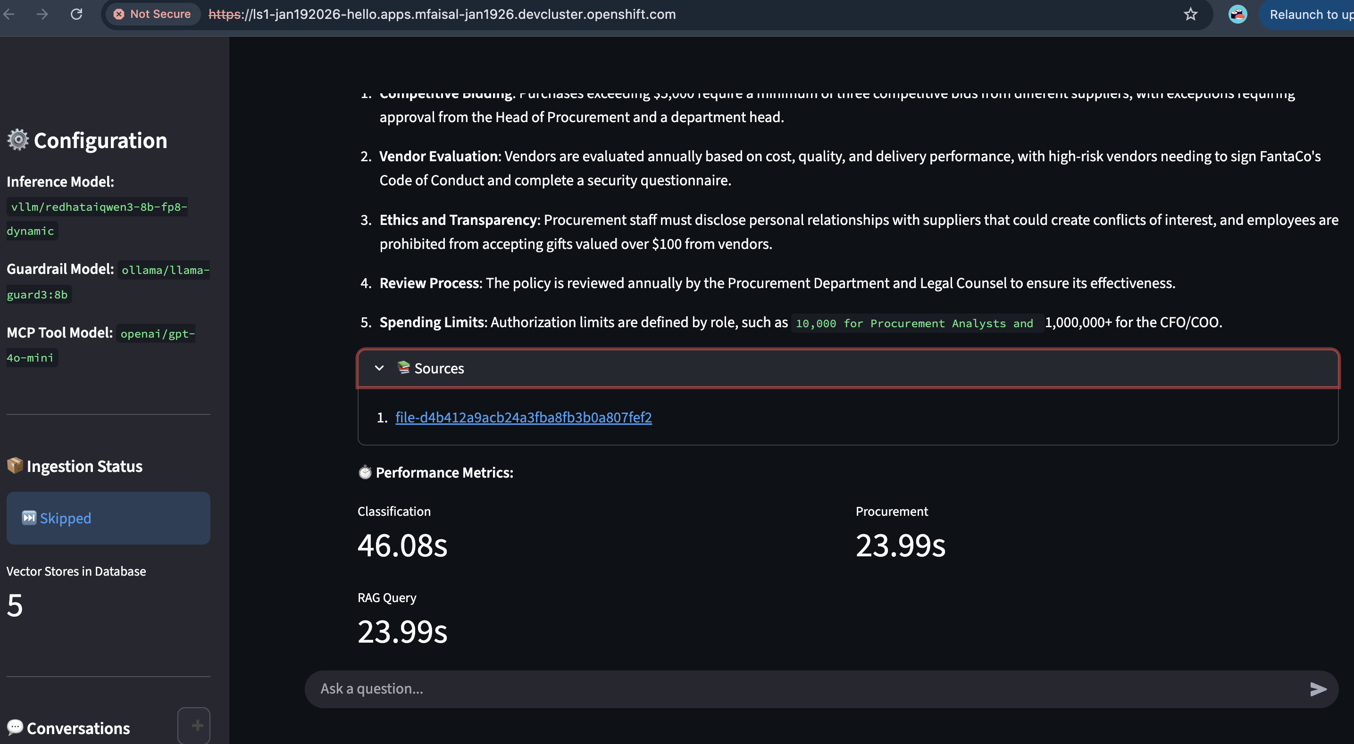Image resolution: width=1354 pixels, height=744 pixels.
Task: Click the Configuration gear icon
Action: tap(18, 140)
